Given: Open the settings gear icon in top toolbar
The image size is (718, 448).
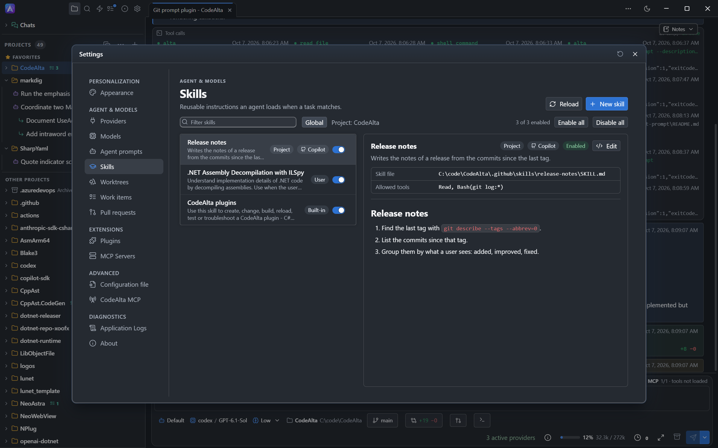Looking at the screenshot, I should pos(137,9).
